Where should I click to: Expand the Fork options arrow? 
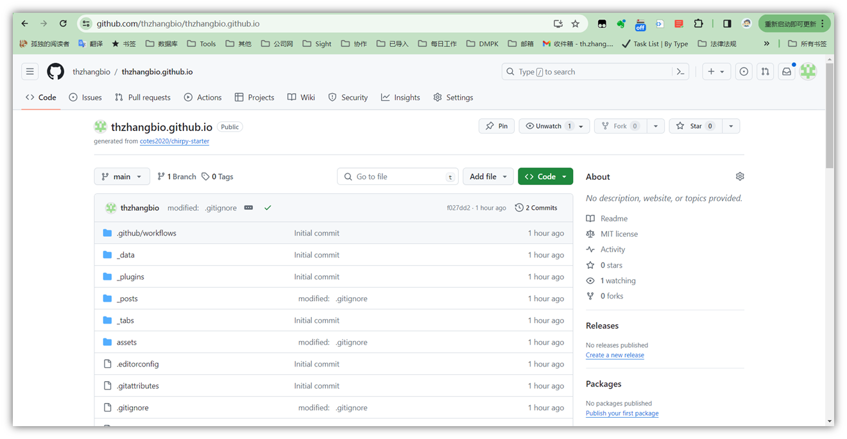coord(655,126)
